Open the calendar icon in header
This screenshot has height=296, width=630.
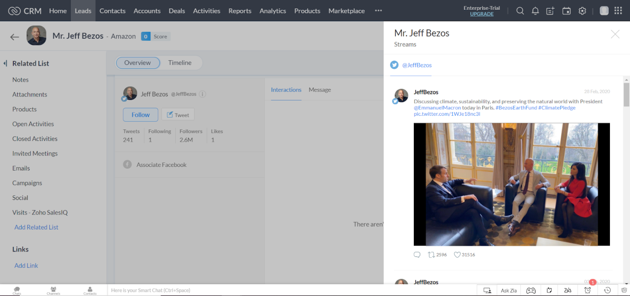[566, 11]
